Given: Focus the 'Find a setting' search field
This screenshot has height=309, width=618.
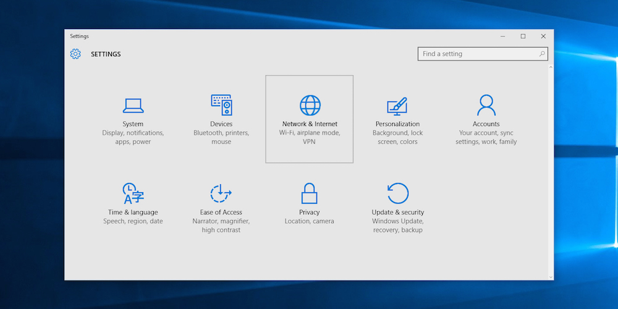Looking at the screenshot, I should click(479, 54).
